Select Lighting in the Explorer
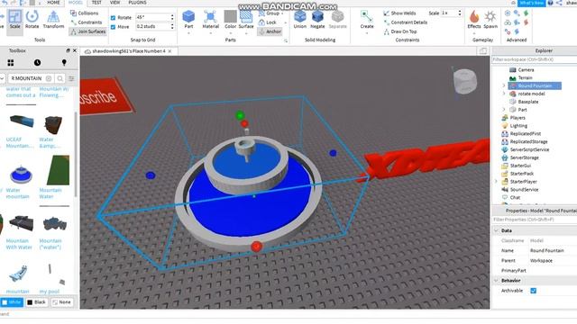 [518, 126]
